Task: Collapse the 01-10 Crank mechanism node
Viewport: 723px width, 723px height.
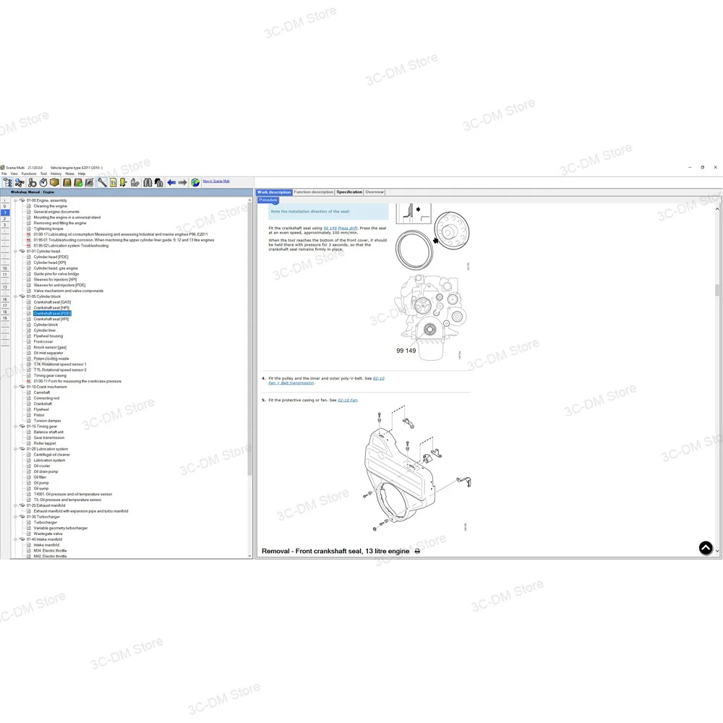Action: tap(15, 387)
